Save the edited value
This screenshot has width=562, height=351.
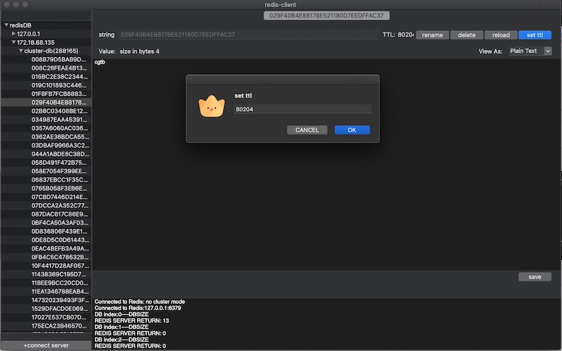(x=535, y=277)
